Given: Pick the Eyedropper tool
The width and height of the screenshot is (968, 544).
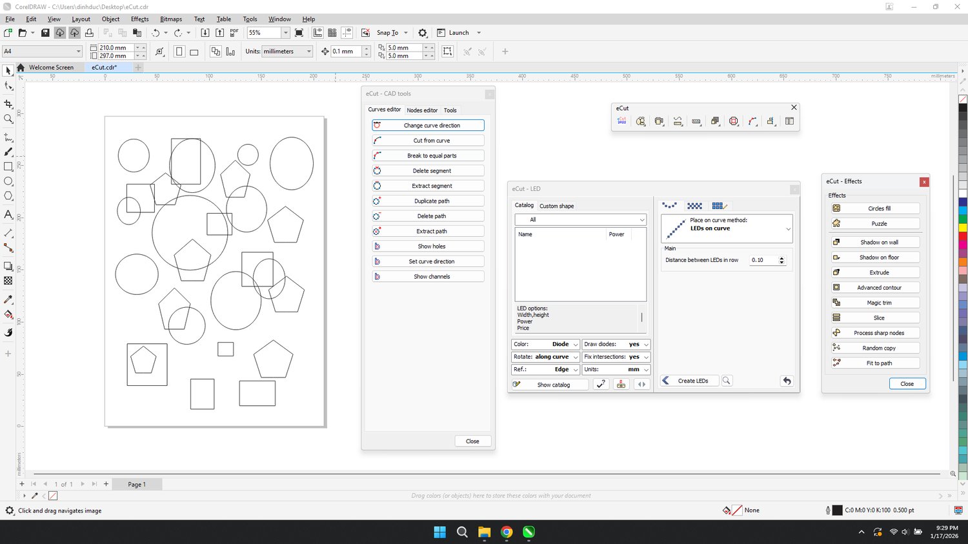Looking at the screenshot, I should [8, 299].
